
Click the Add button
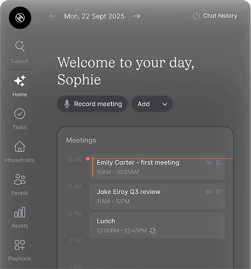tap(144, 104)
